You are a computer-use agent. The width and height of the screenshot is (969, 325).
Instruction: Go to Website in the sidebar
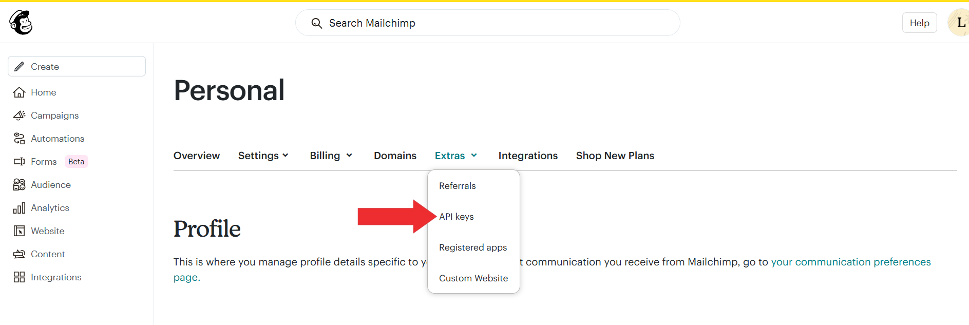(48, 231)
